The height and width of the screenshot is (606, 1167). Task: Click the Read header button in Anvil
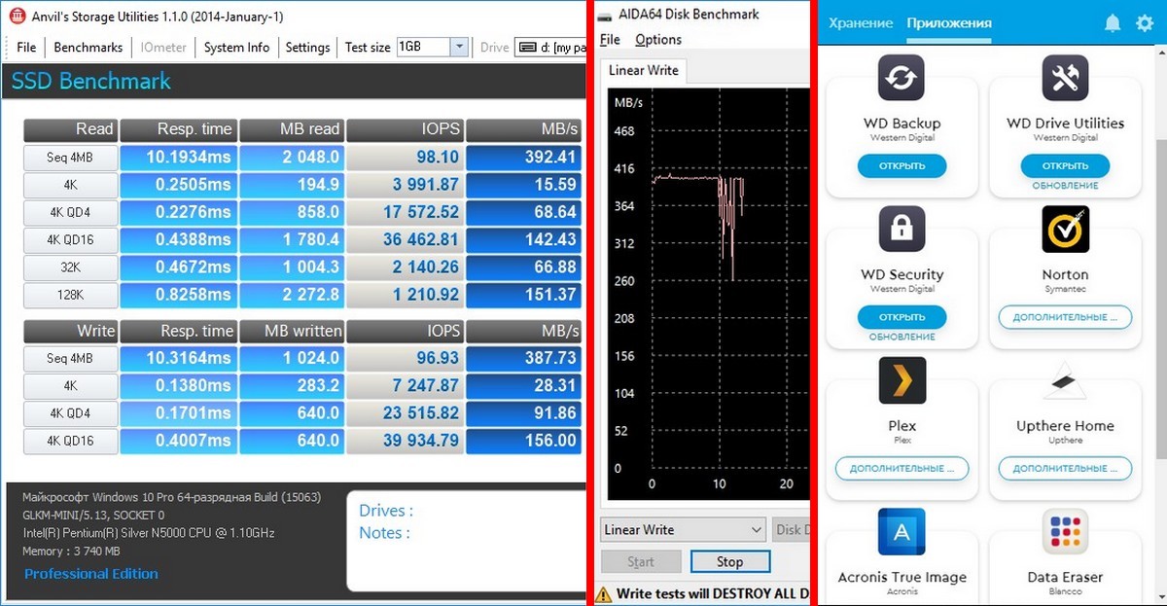coord(70,129)
